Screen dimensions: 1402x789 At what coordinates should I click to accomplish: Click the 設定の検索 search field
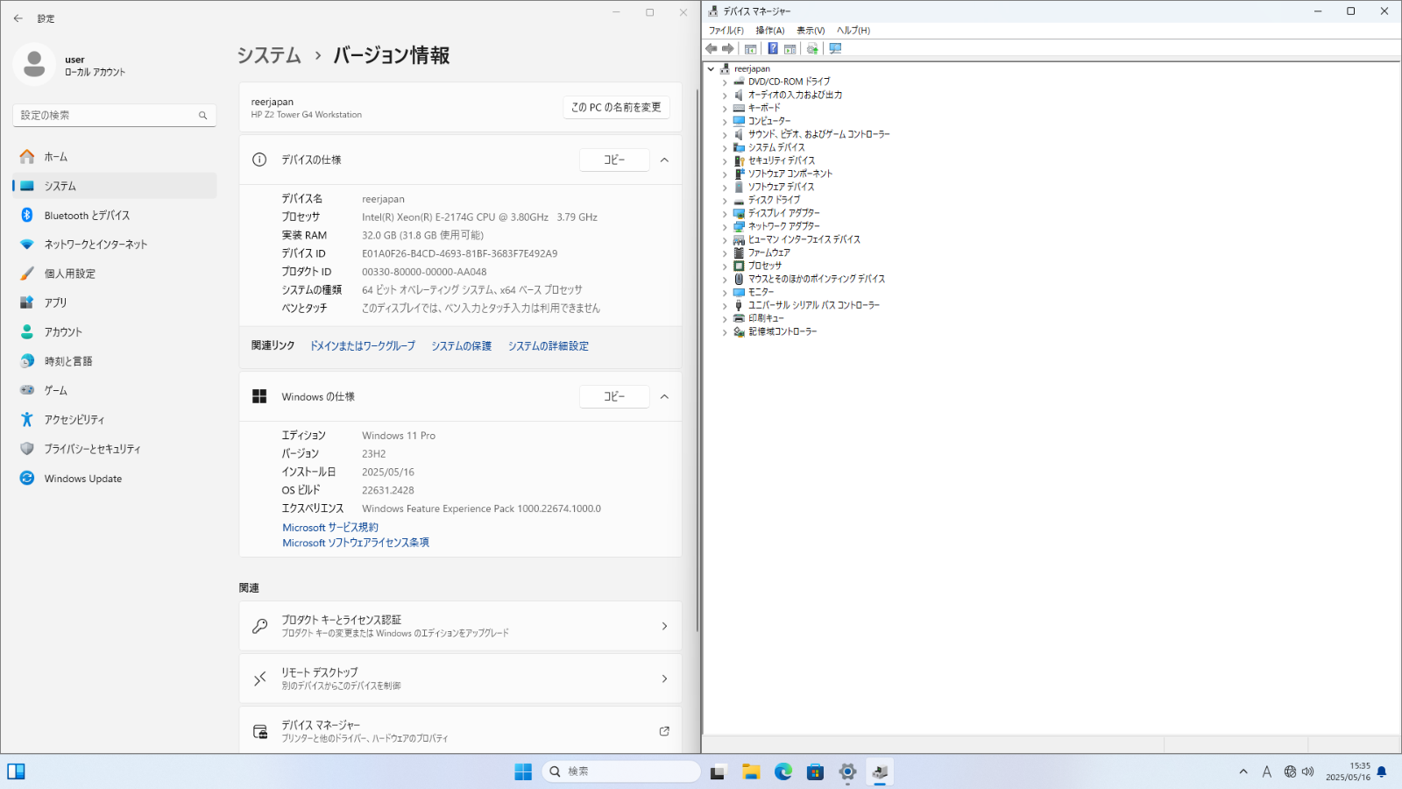pyautogui.click(x=115, y=115)
